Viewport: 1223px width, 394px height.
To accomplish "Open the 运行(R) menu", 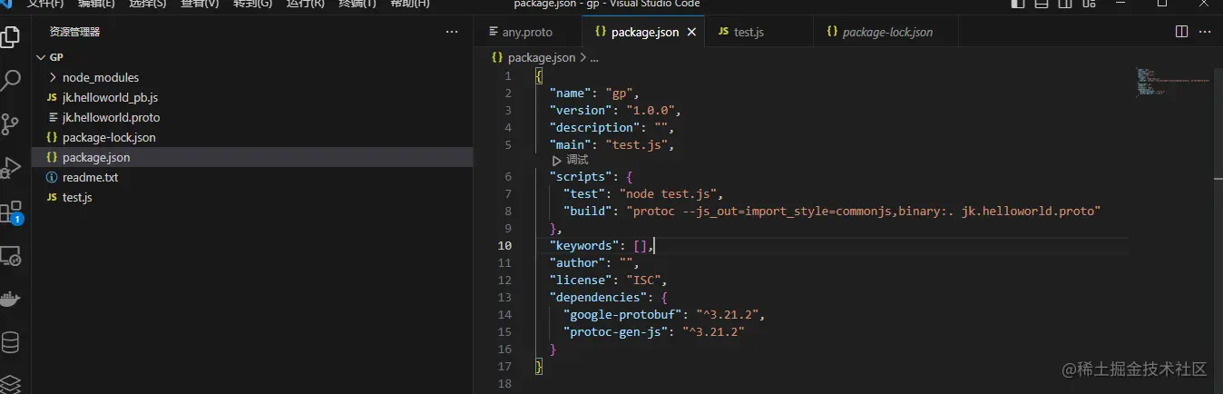I will point(305,4).
